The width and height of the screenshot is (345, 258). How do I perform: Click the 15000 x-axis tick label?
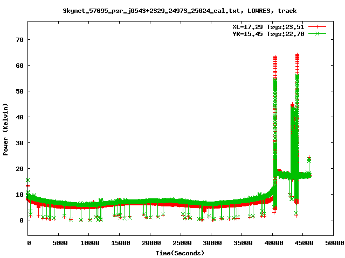pos(120,243)
